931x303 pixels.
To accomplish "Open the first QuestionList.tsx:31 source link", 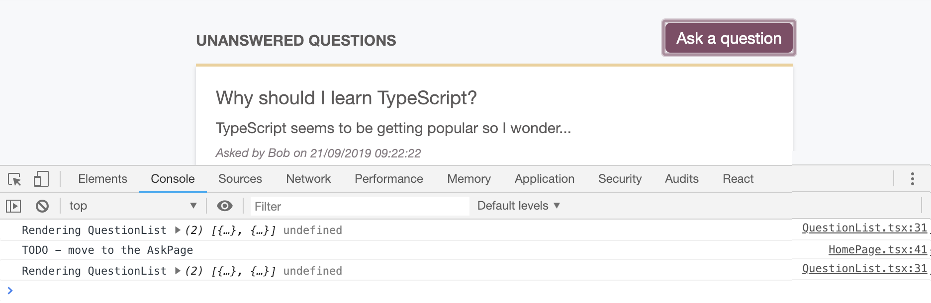I will pyautogui.click(x=864, y=228).
